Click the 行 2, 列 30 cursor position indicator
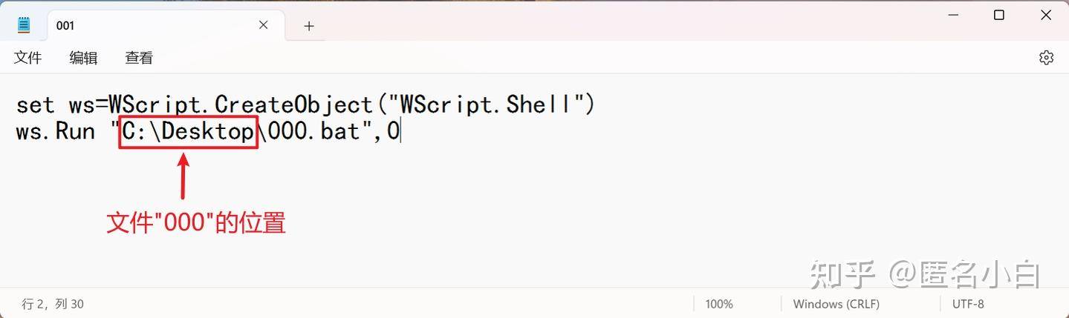The height and width of the screenshot is (318, 1069). click(x=53, y=304)
